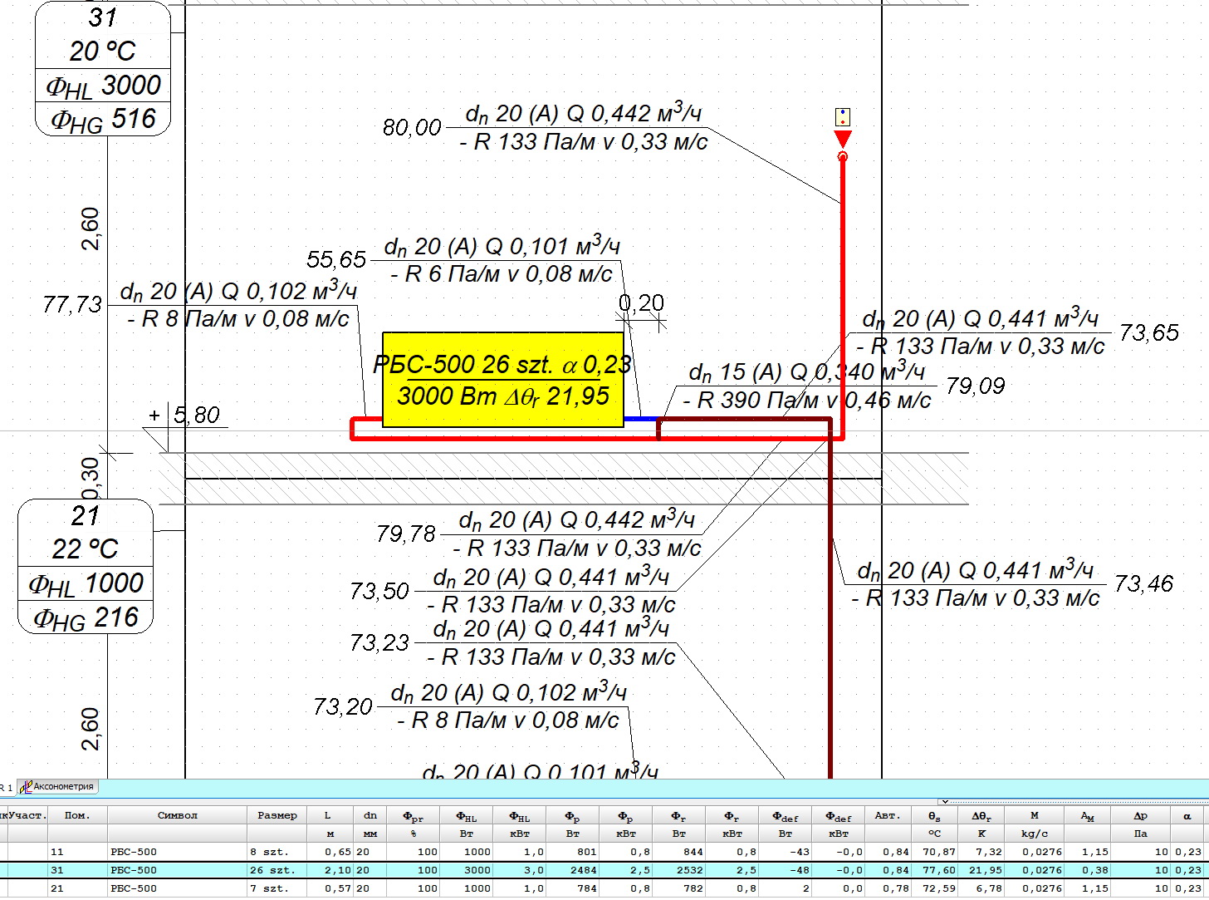Image resolution: width=1209 pixels, height=900 pixels.
Task: Click the Символ column header
Action: coord(178,815)
